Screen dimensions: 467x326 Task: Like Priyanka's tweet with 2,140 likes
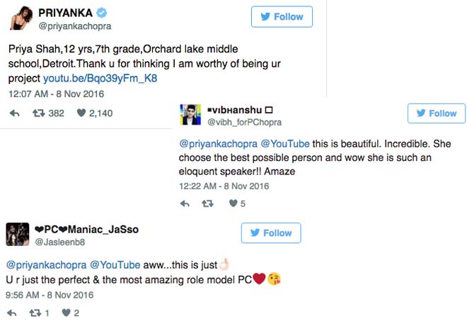81,113
